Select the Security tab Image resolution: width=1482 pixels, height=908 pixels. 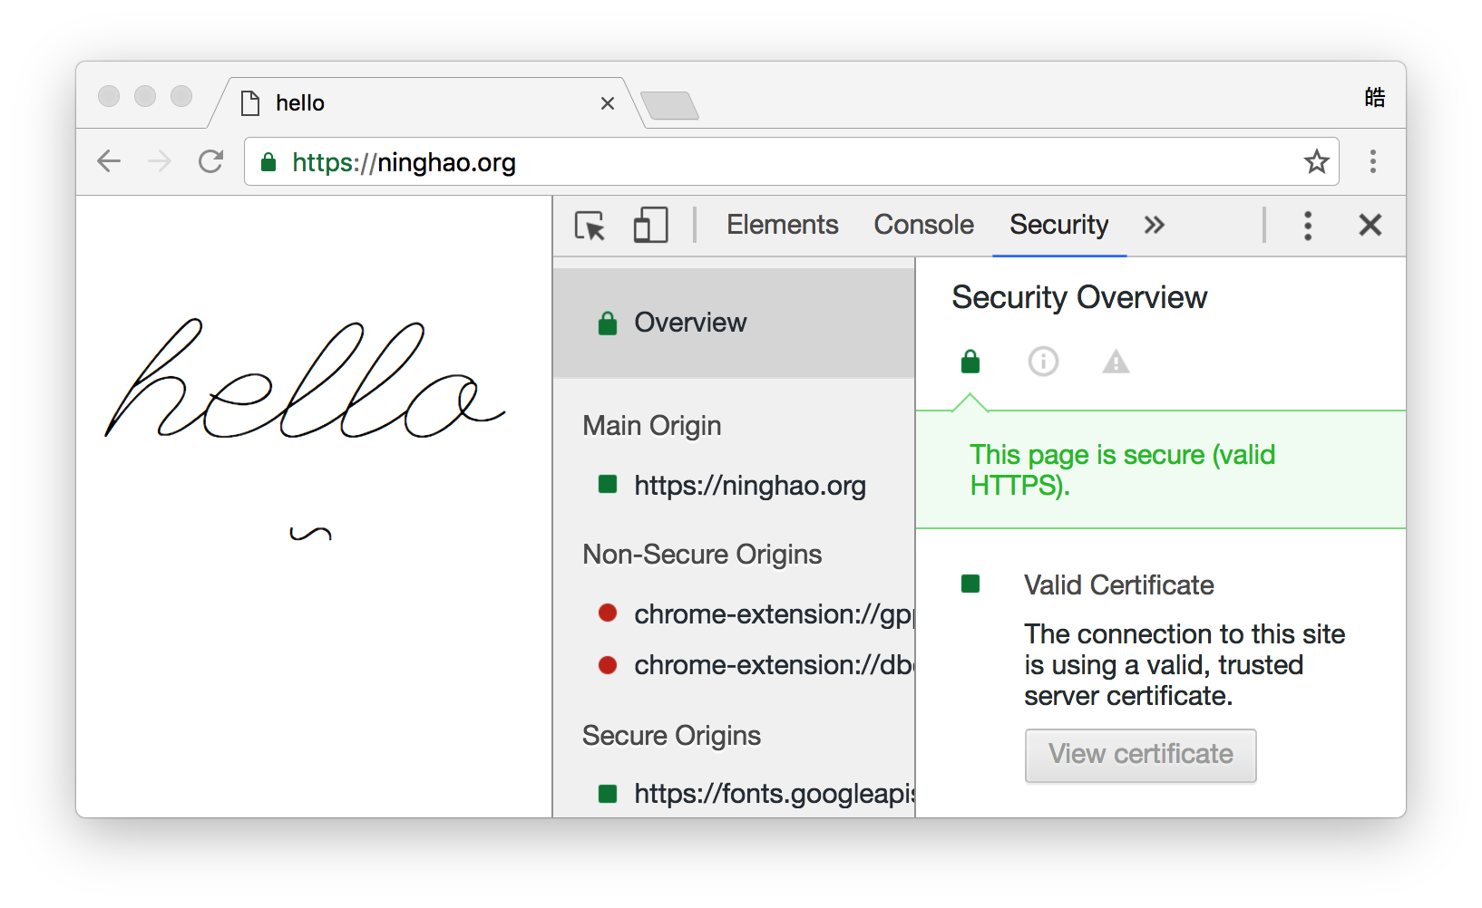1058,225
